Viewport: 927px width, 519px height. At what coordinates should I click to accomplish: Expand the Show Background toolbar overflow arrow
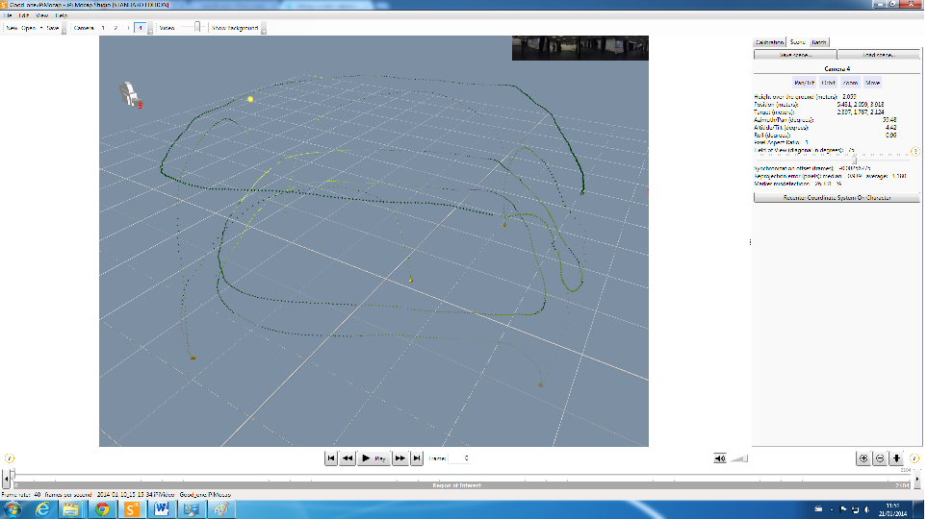coord(264,28)
